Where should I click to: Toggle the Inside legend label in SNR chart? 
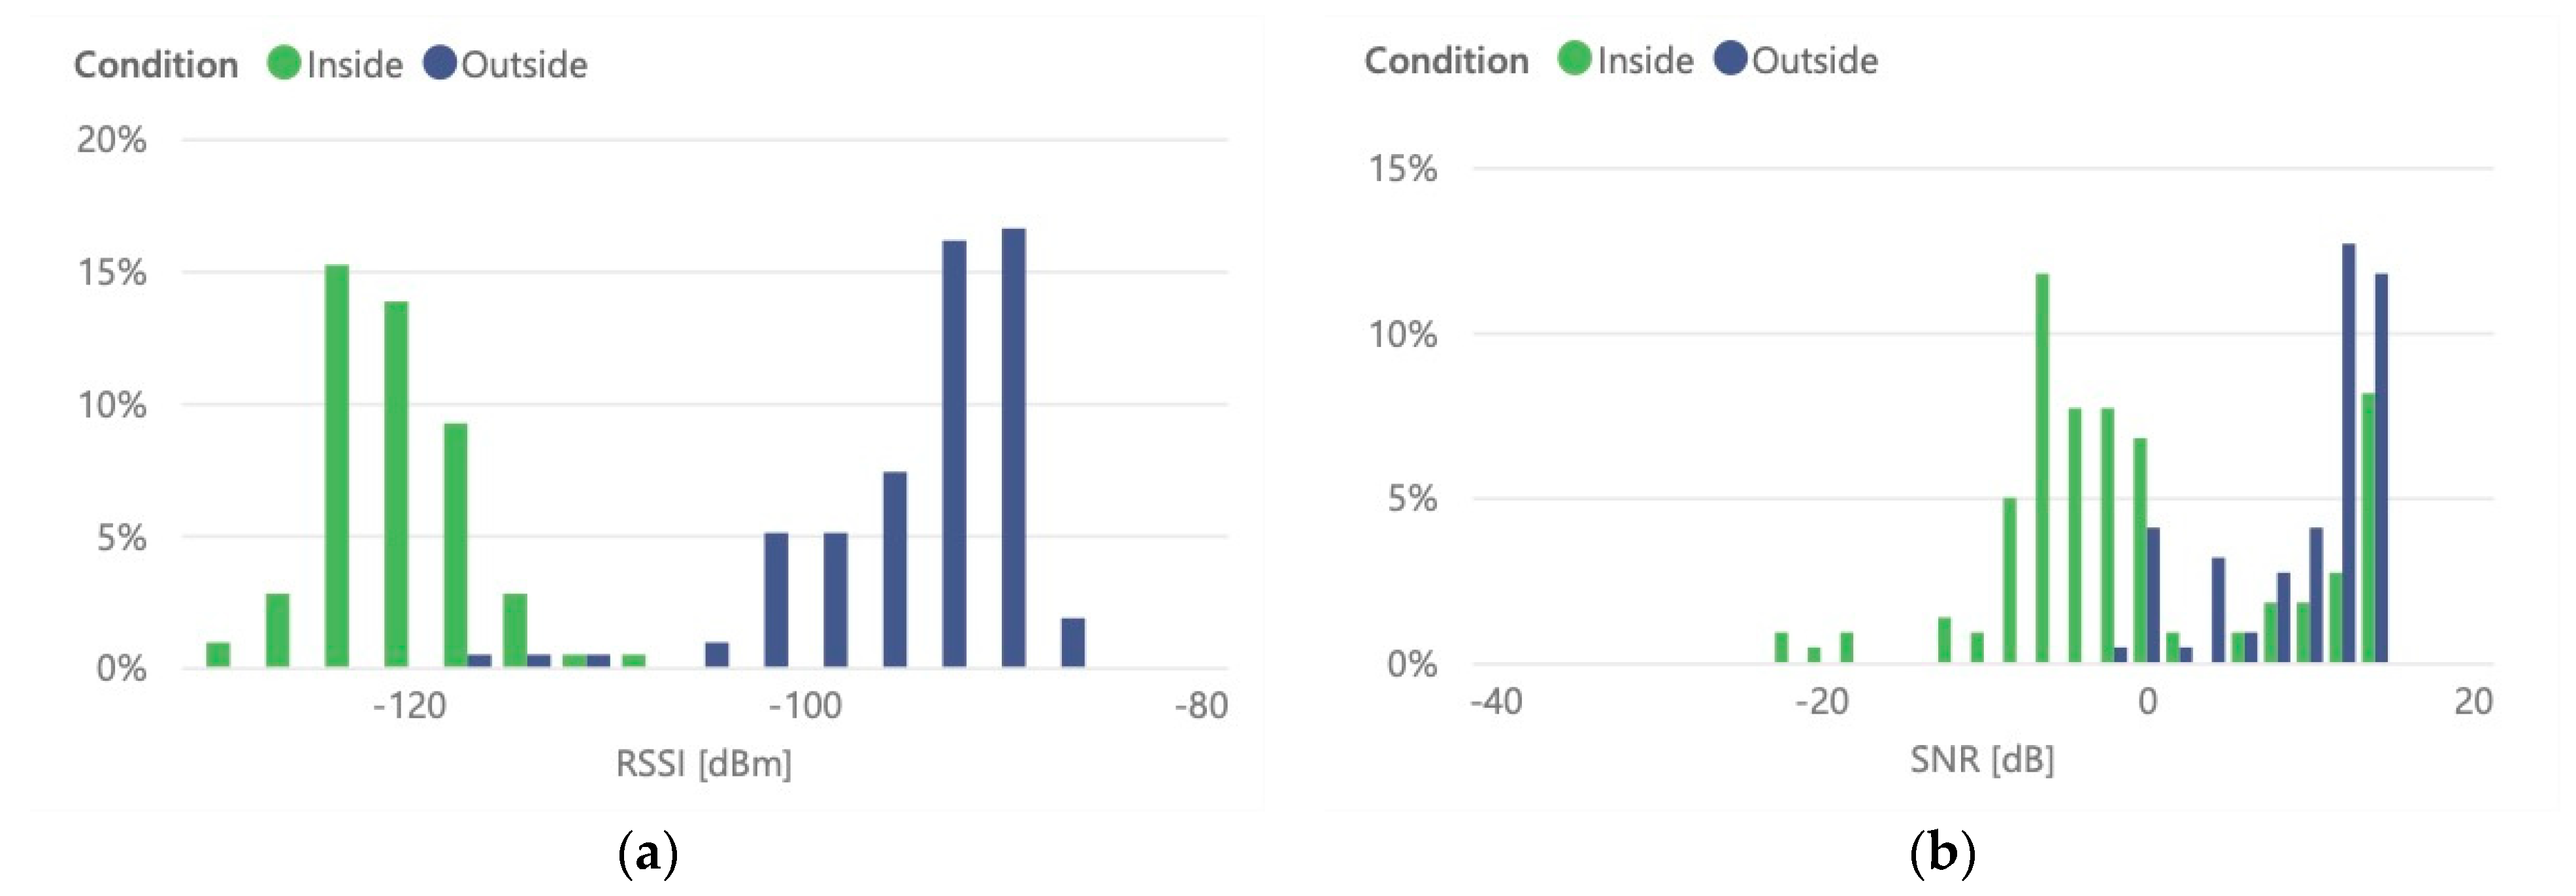(x=1645, y=61)
